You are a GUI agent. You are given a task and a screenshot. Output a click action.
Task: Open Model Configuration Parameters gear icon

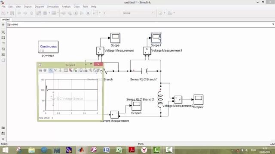coord(45,13)
